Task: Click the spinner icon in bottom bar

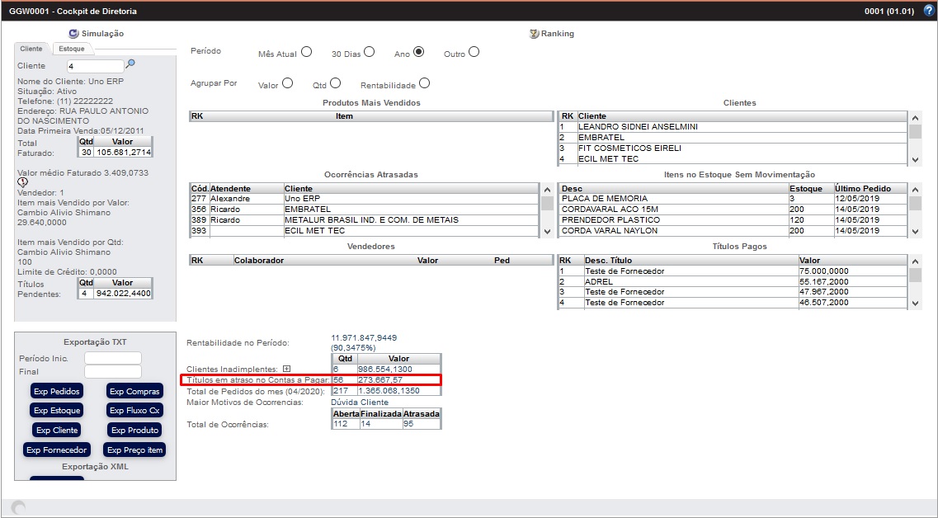Action: (x=18, y=508)
